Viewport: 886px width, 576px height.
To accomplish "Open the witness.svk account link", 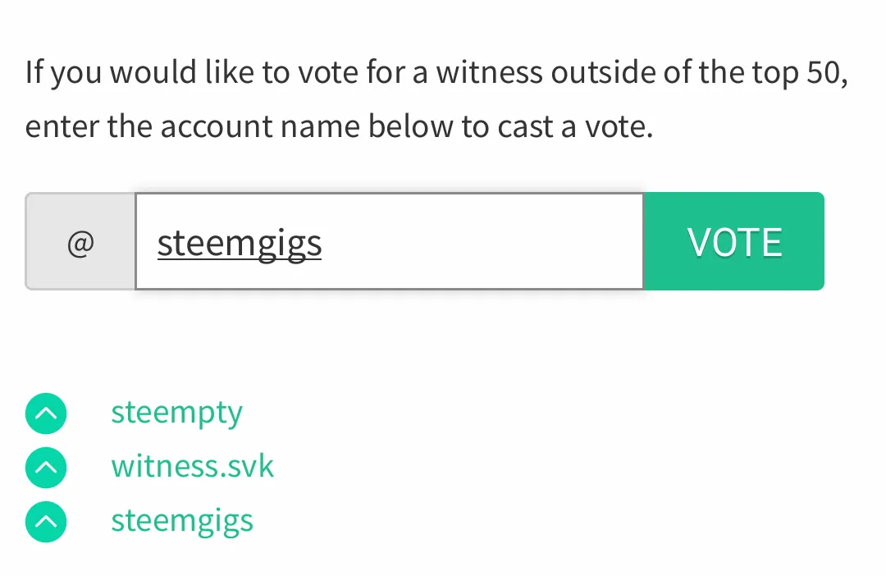I will click(x=192, y=466).
